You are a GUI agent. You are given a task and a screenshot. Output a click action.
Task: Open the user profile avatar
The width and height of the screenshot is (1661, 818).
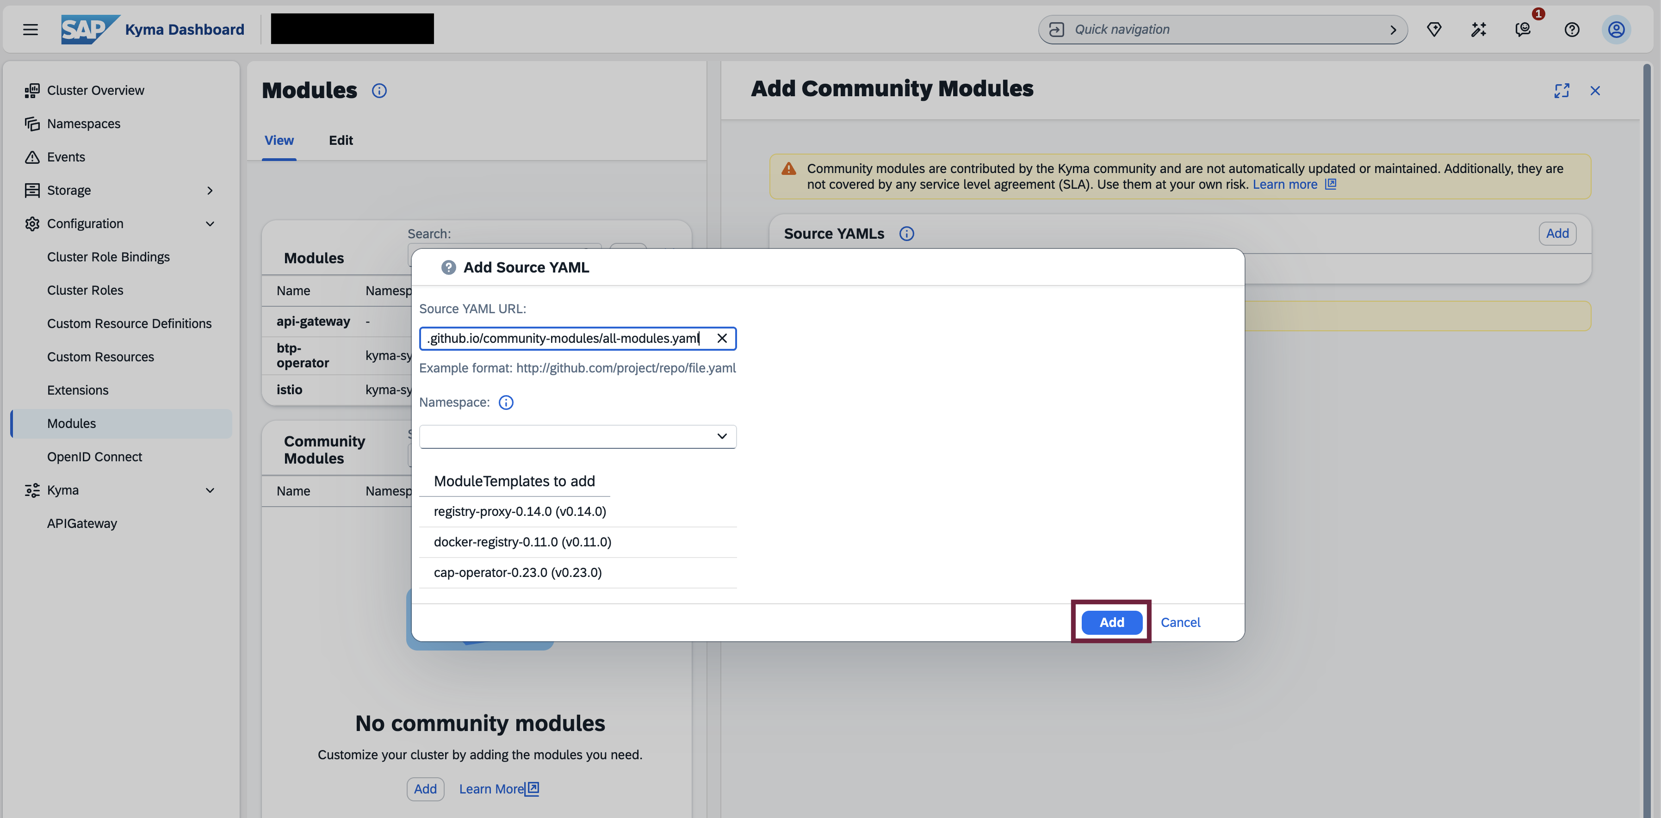[x=1617, y=29]
